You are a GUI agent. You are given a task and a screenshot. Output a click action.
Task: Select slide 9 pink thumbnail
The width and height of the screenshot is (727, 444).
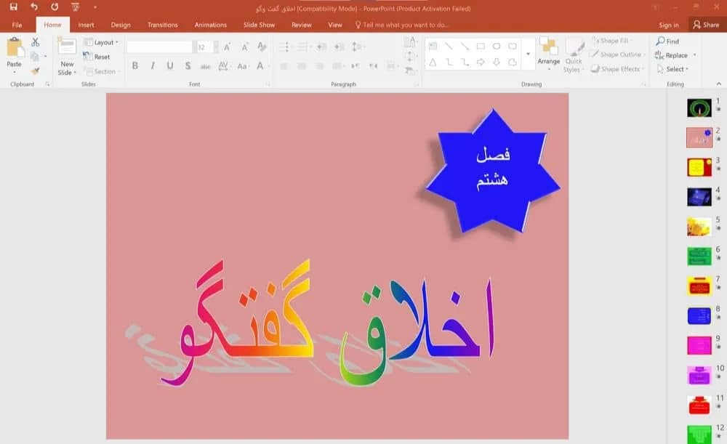click(x=699, y=345)
